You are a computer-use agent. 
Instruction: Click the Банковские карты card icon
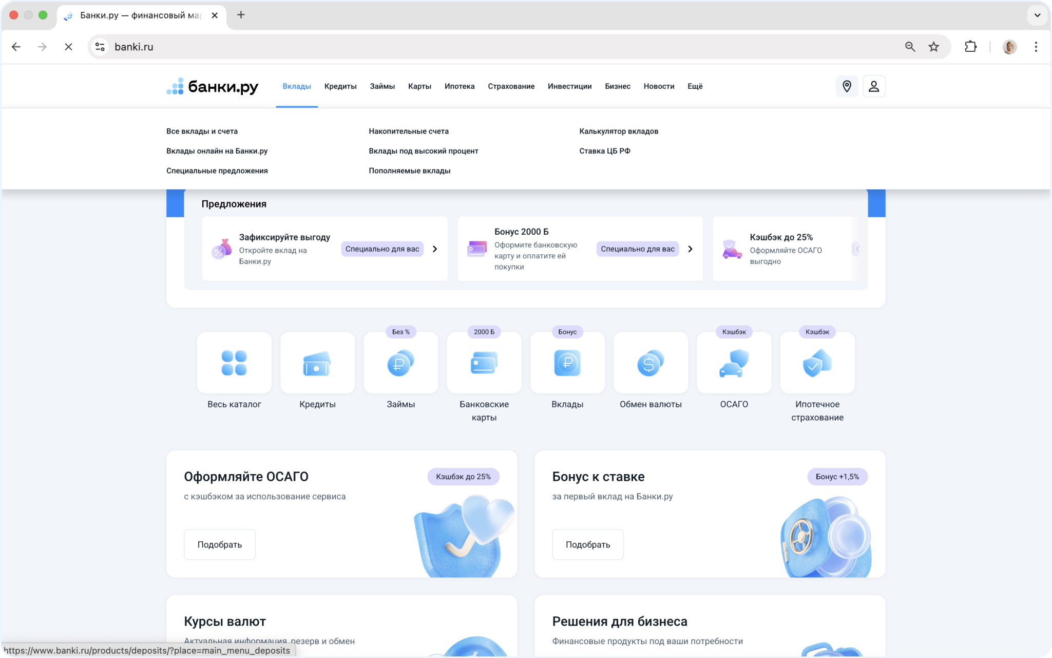[484, 363]
